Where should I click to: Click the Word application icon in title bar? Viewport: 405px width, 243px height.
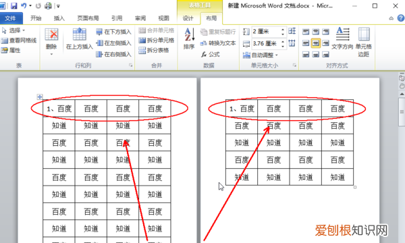click(x=2, y=5)
